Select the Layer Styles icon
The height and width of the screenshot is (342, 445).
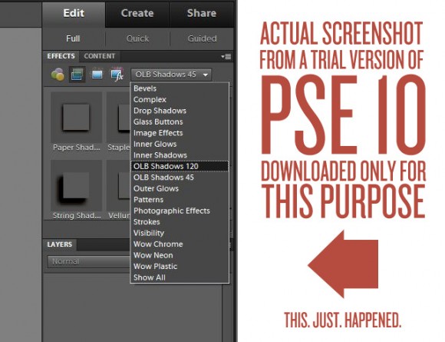[x=77, y=75]
